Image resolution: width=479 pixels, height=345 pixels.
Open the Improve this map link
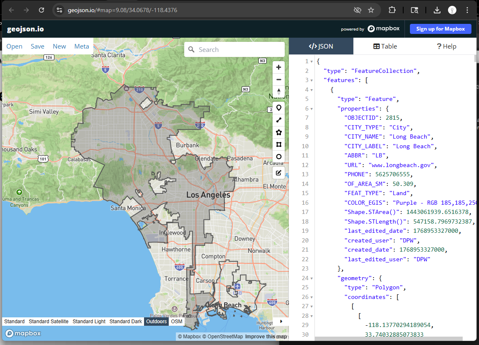pyautogui.click(x=266, y=337)
